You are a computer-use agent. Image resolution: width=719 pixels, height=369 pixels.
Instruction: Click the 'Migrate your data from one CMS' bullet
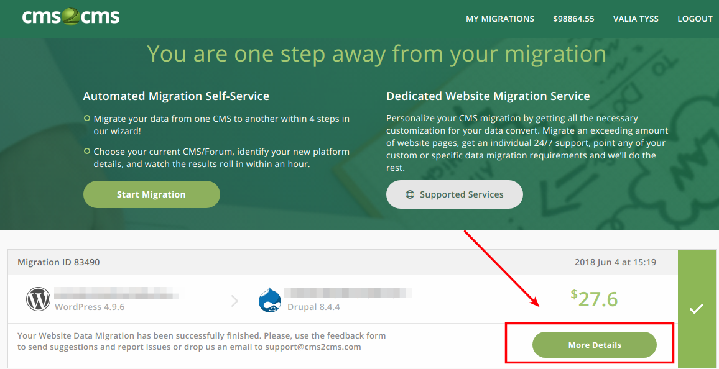pyautogui.click(x=221, y=125)
